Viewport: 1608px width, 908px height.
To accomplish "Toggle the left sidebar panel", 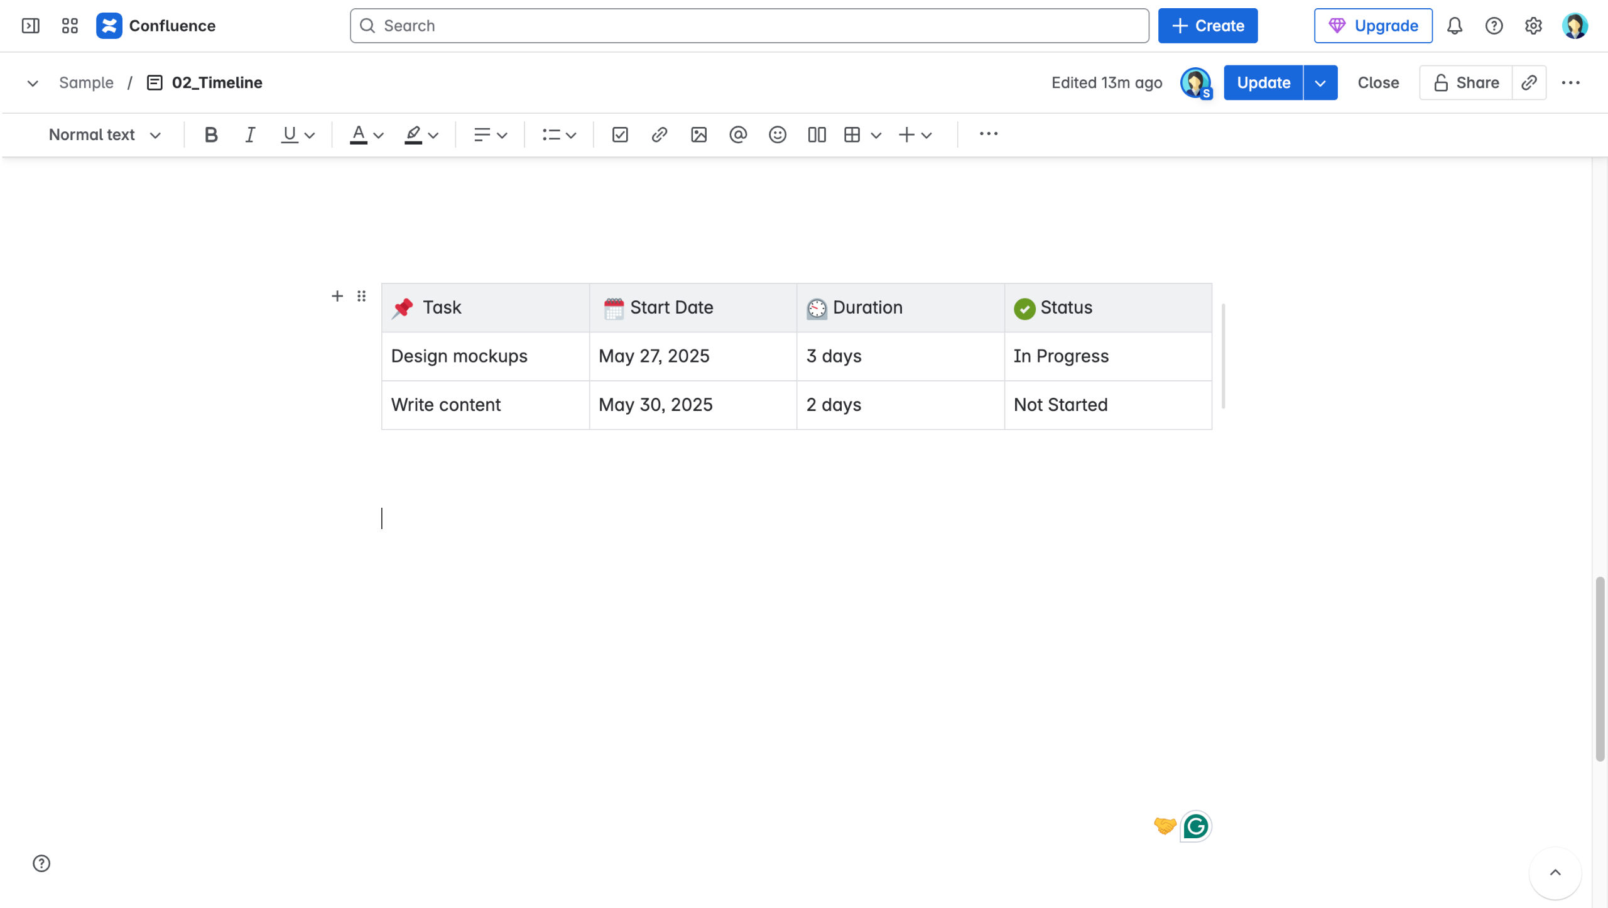I will [x=30, y=26].
